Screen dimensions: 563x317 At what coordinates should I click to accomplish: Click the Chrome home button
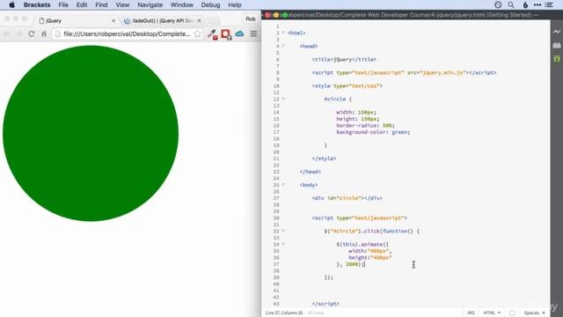44,33
